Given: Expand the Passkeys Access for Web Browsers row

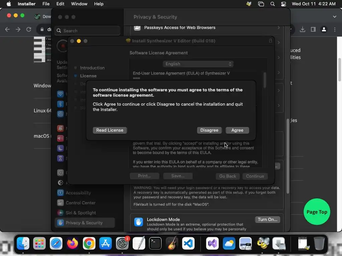Looking at the screenshot, I should tap(206, 28).
